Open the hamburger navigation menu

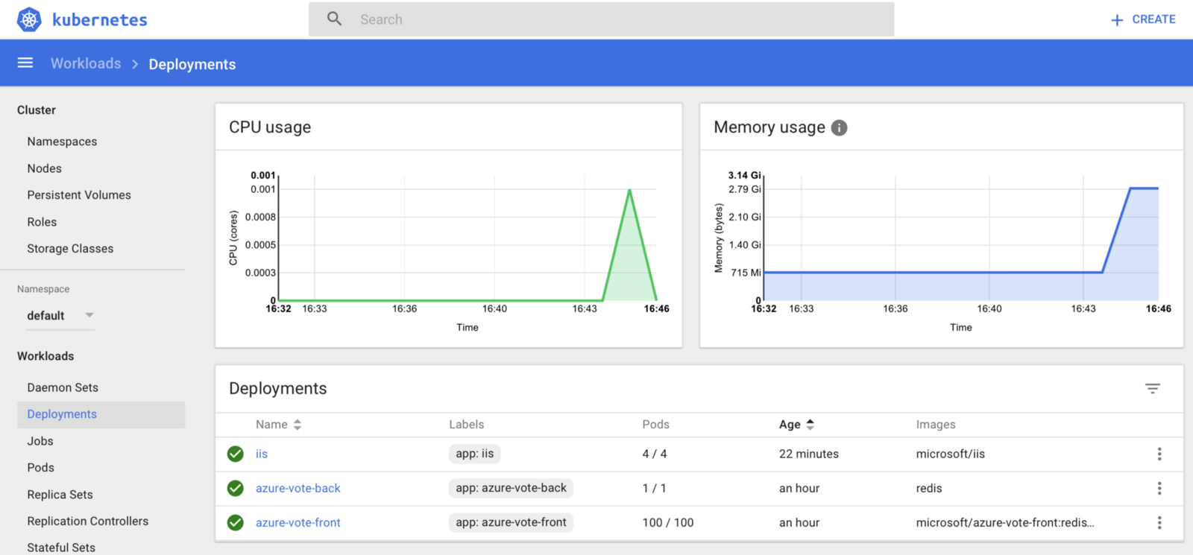(x=25, y=63)
